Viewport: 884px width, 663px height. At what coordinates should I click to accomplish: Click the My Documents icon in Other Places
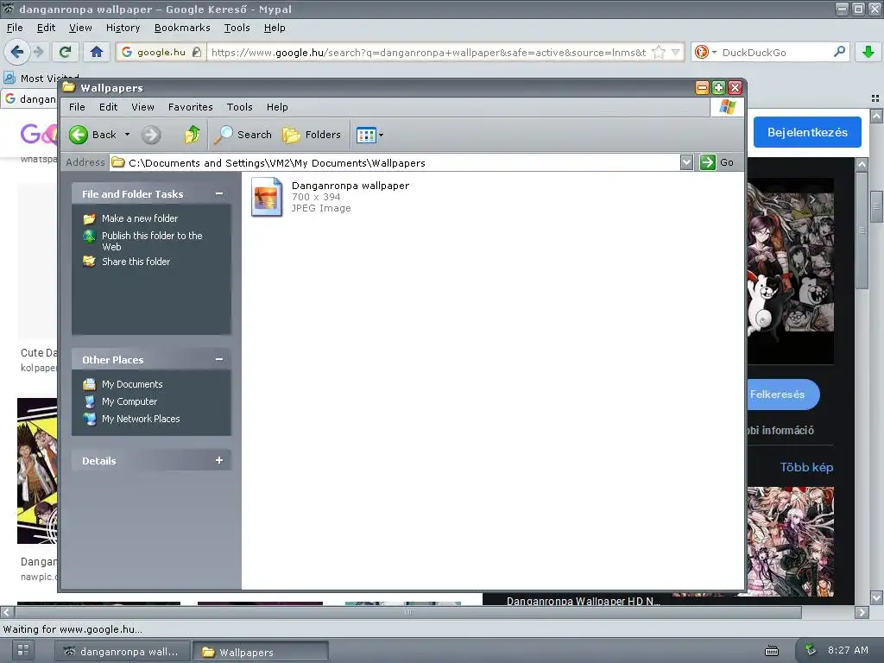[89, 384]
